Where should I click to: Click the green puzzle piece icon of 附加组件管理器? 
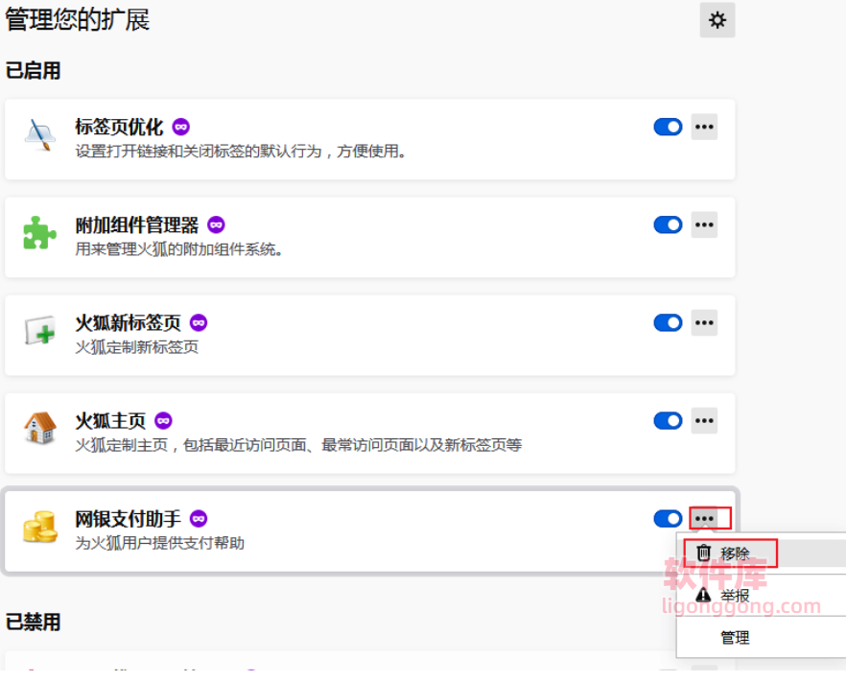tap(40, 233)
